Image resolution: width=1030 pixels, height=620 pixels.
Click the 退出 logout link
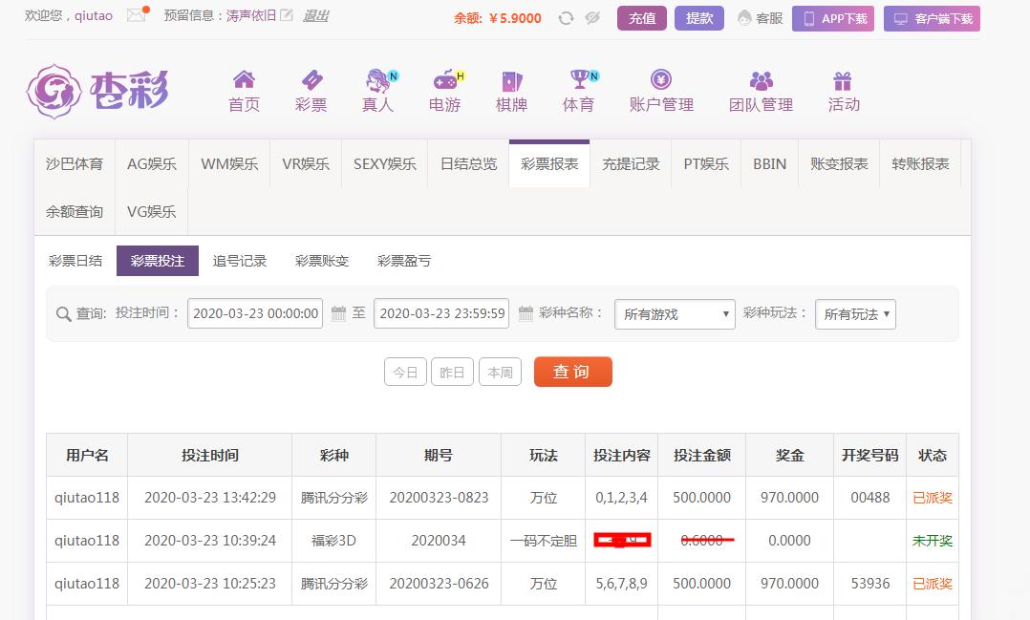pyautogui.click(x=315, y=16)
